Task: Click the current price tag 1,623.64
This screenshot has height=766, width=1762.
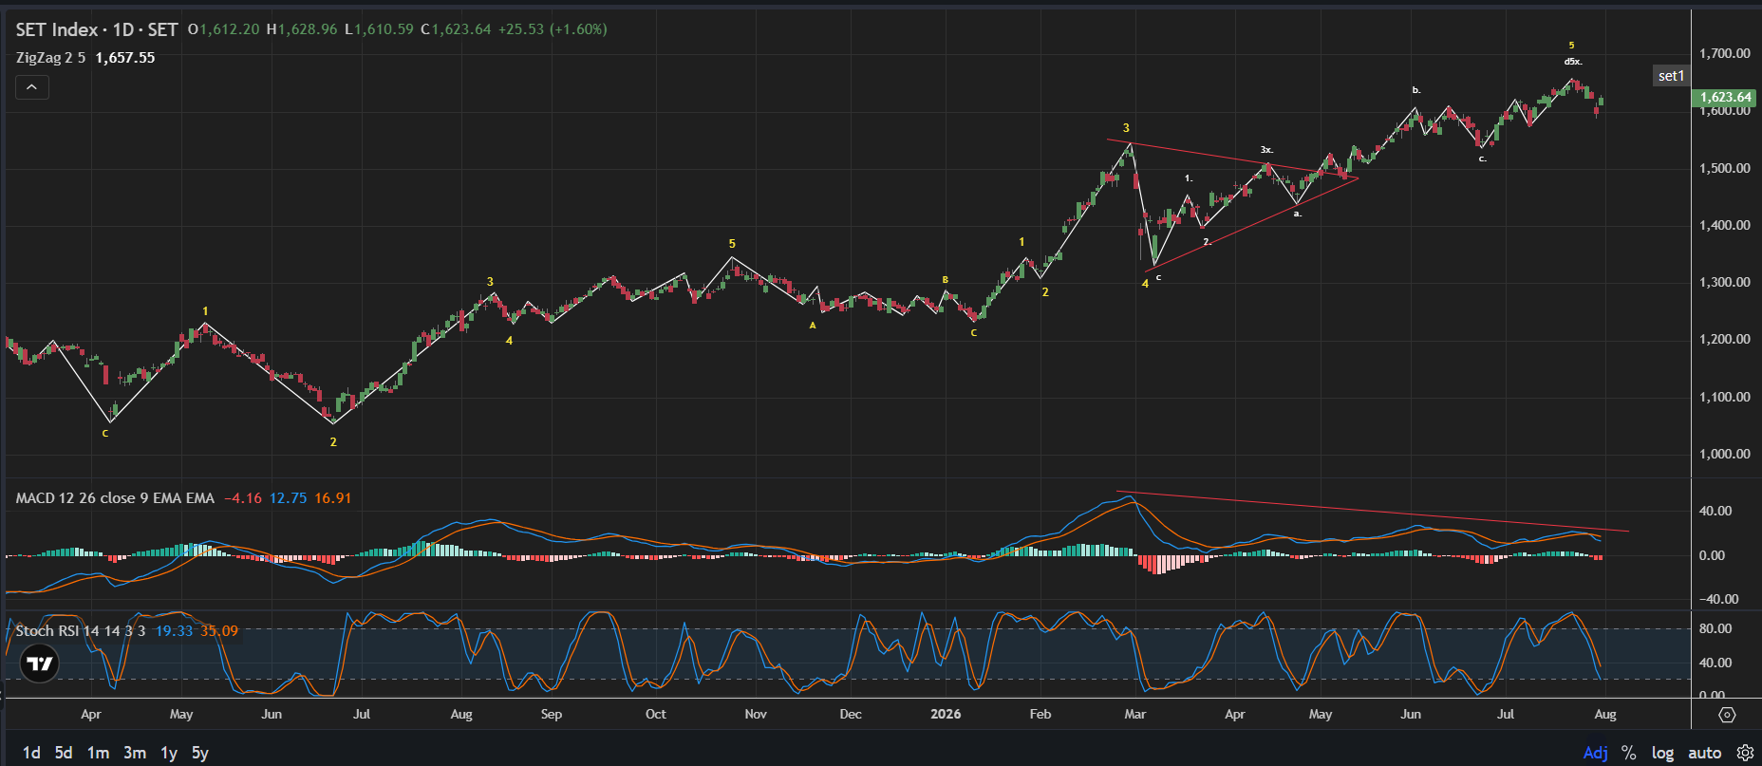Action: (1726, 97)
